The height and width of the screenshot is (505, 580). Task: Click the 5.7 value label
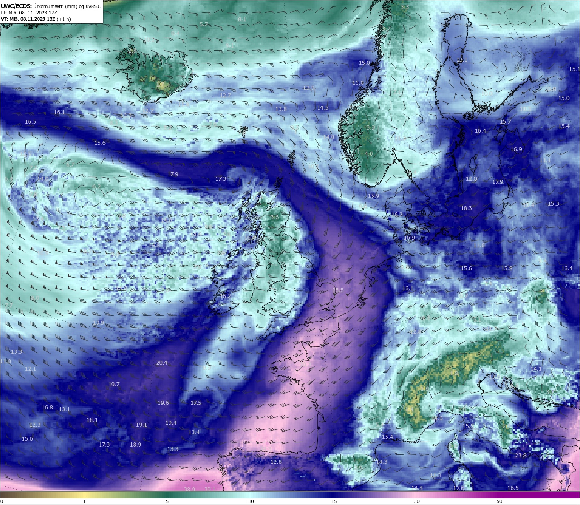click(x=203, y=24)
